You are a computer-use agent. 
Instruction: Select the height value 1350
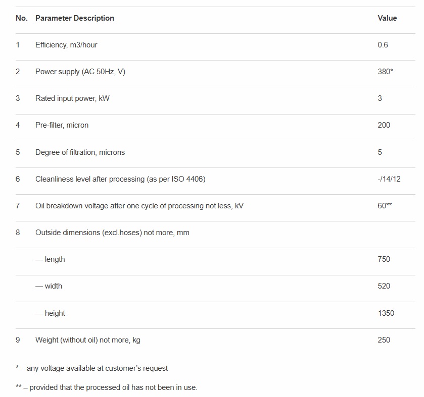pos(386,313)
